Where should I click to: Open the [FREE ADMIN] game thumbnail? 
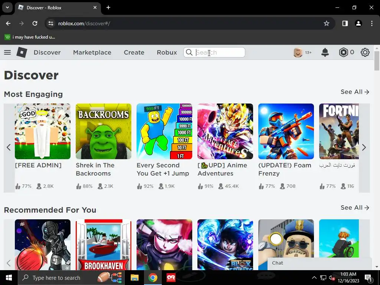(43, 131)
